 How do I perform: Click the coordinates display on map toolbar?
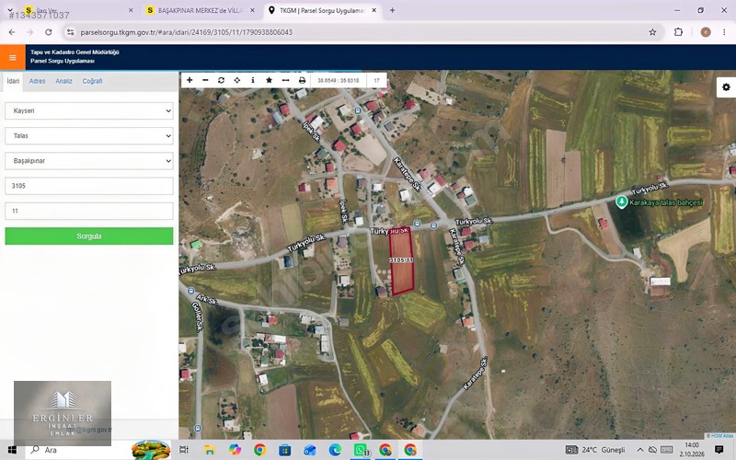(338, 80)
